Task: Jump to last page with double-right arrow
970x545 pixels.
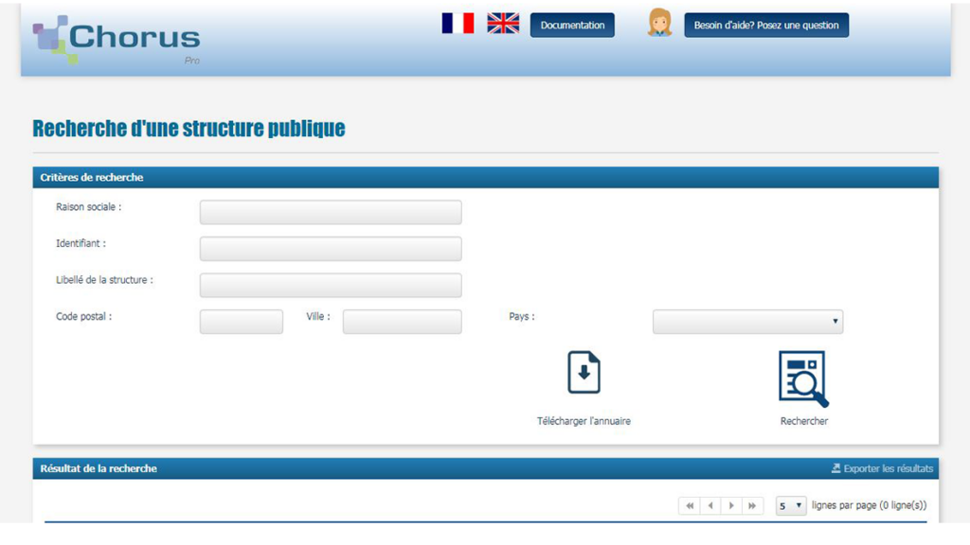Action: [752, 505]
